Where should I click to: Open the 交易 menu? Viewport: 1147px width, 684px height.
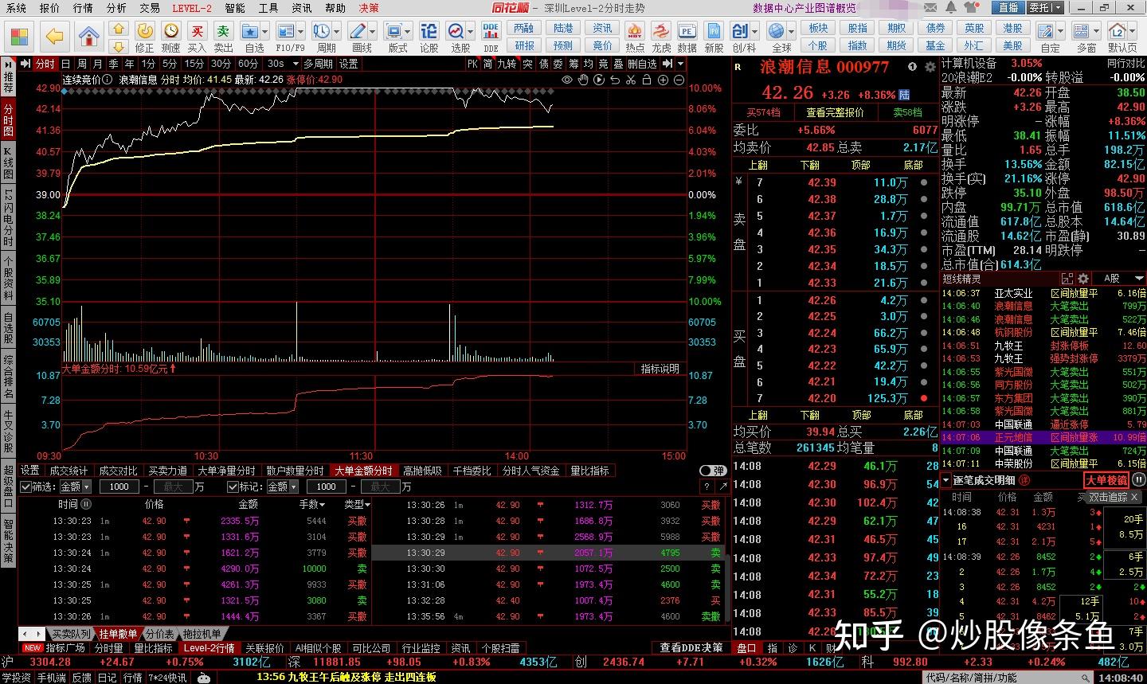150,8
